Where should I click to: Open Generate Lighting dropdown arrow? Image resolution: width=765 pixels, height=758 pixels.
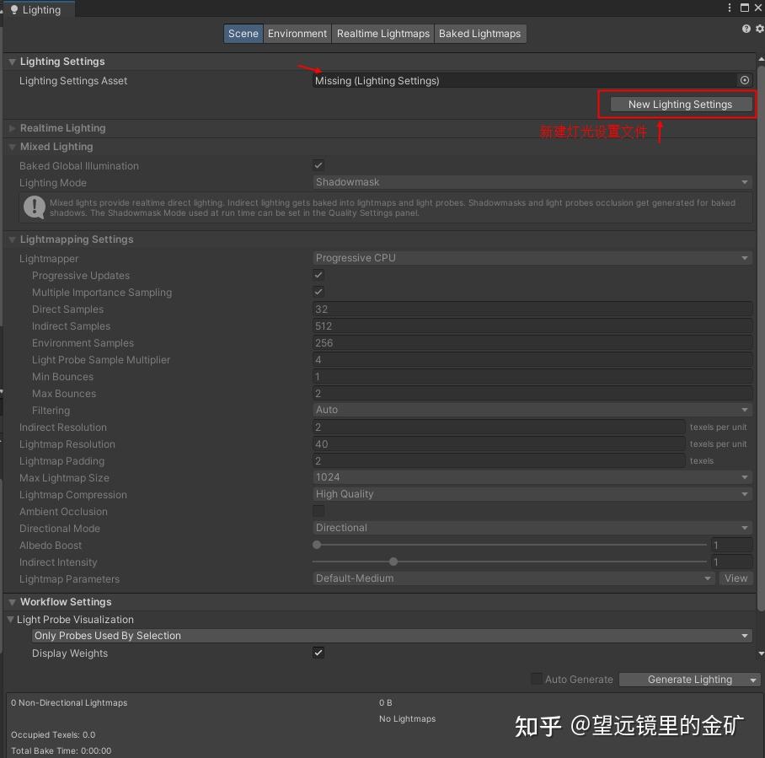753,680
